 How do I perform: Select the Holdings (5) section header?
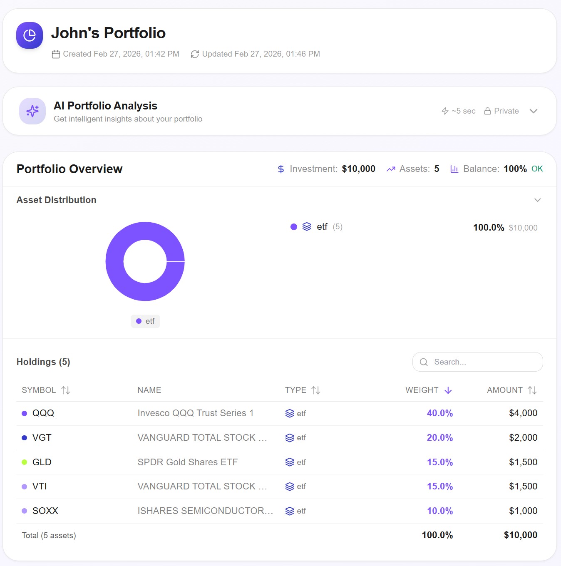click(43, 362)
